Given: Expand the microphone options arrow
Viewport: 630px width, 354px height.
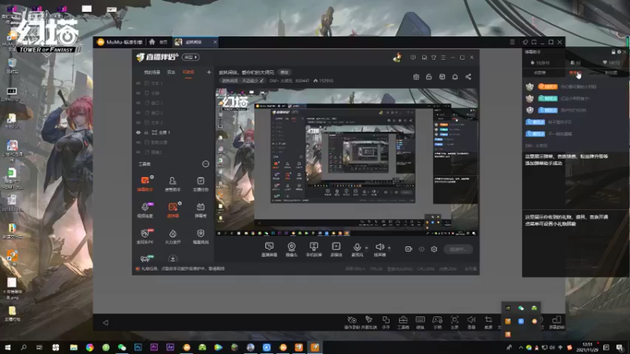Looking at the screenshot, I should click(x=366, y=248).
